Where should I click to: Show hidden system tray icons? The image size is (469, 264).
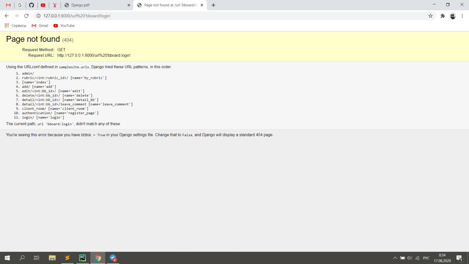pos(395,258)
